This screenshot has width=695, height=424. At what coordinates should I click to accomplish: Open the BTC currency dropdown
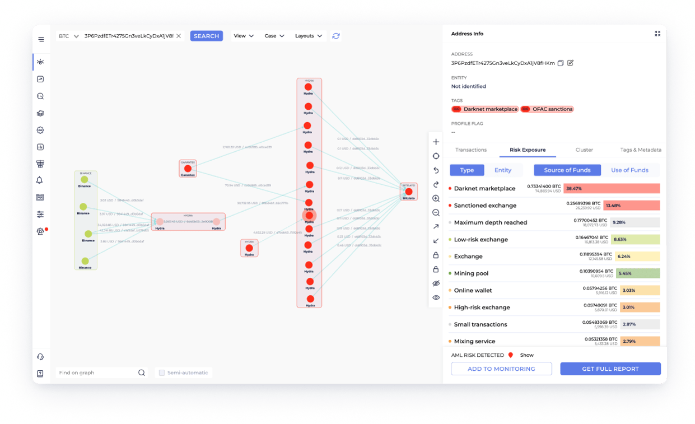[69, 36]
